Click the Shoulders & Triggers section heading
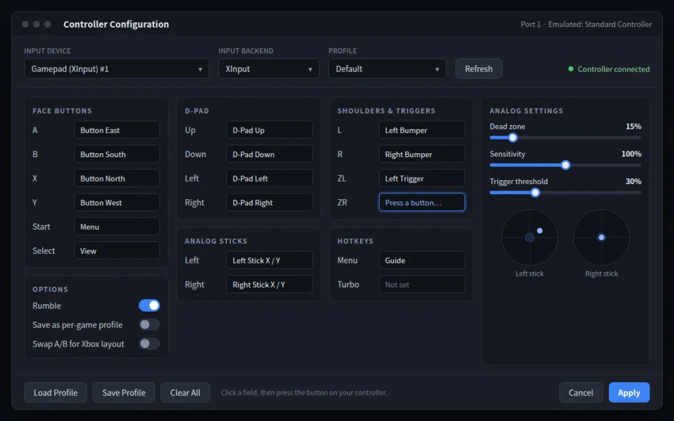Image resolution: width=674 pixels, height=421 pixels. click(x=386, y=111)
